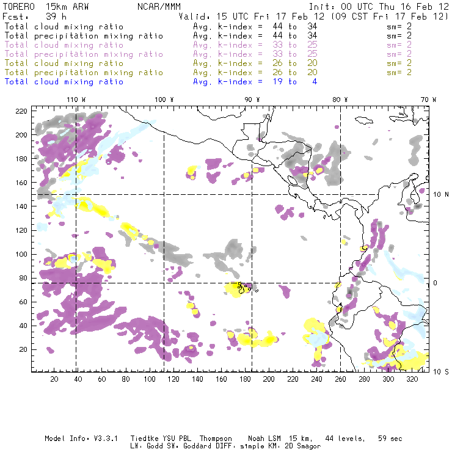Click the 'Model Info: V3.3.1' text
This screenshot has width=452, height=452.
pos(81,439)
